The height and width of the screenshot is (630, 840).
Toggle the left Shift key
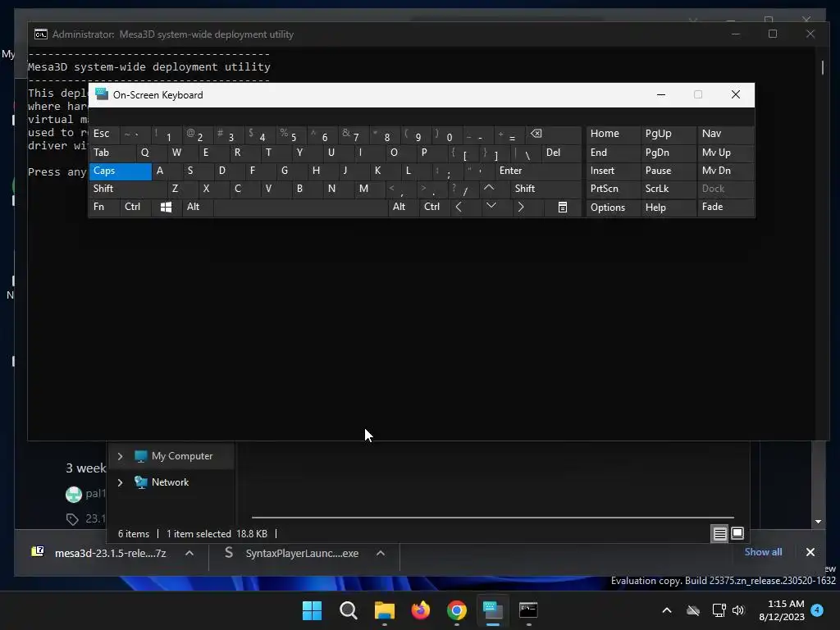pyautogui.click(x=128, y=189)
